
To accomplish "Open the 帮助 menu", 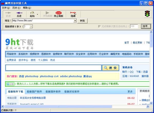I will [27, 8].
